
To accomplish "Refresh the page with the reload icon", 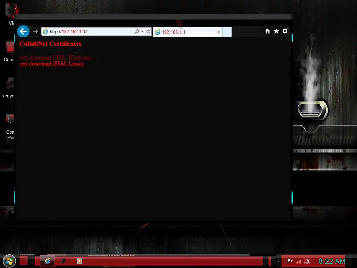I will tap(148, 31).
